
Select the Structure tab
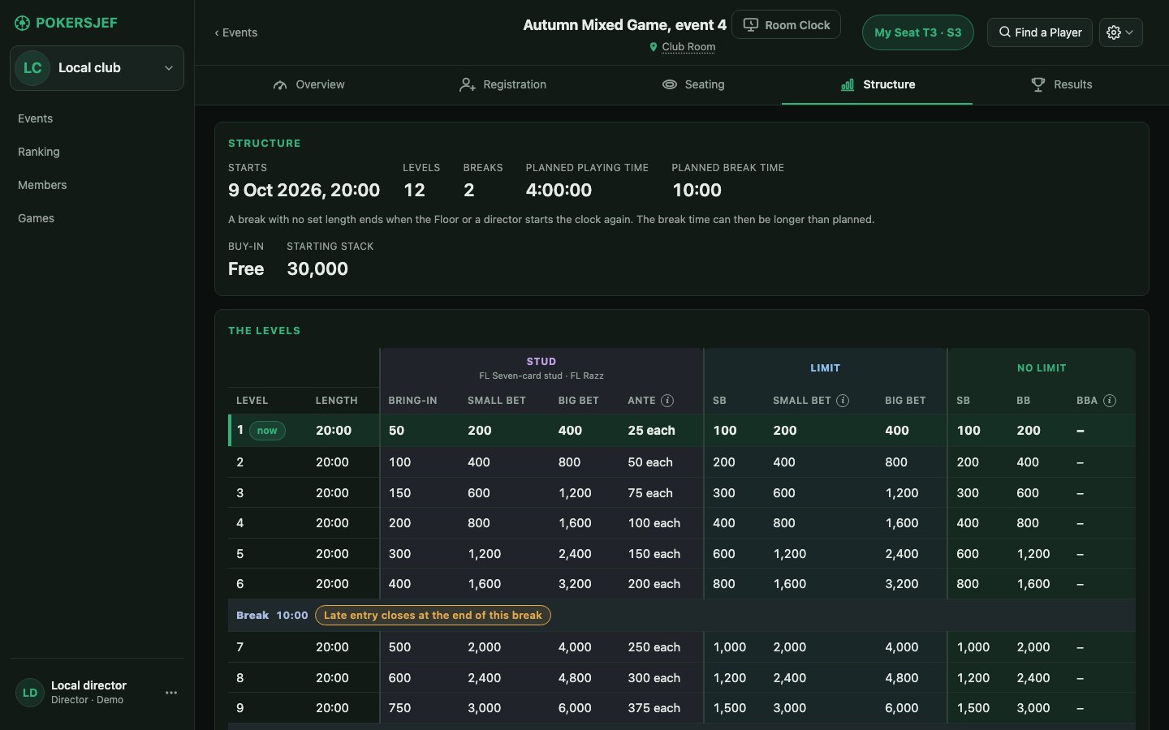(878, 84)
